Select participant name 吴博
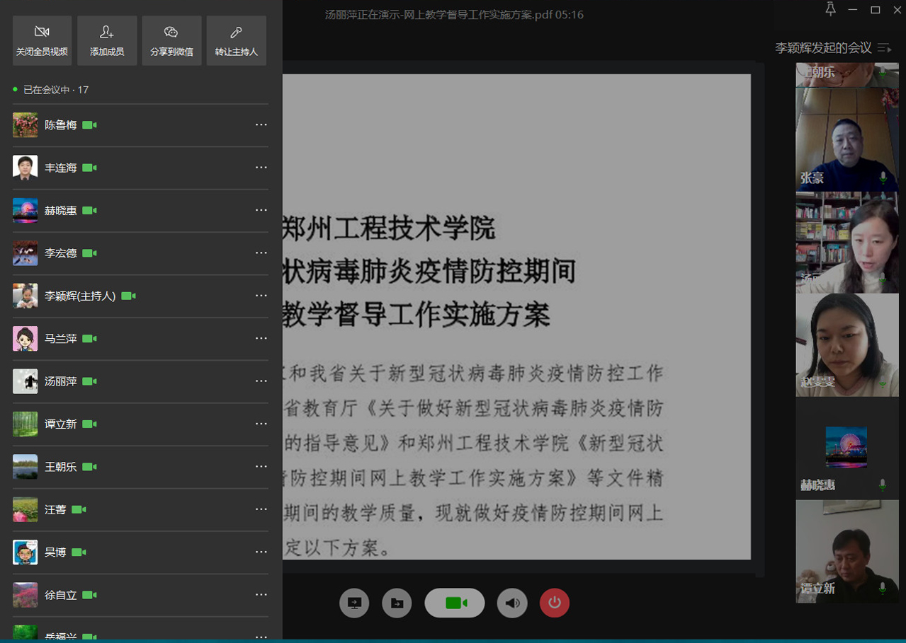906x643 pixels. coord(55,552)
